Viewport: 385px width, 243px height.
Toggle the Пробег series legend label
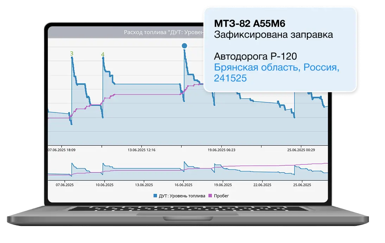click(x=221, y=196)
